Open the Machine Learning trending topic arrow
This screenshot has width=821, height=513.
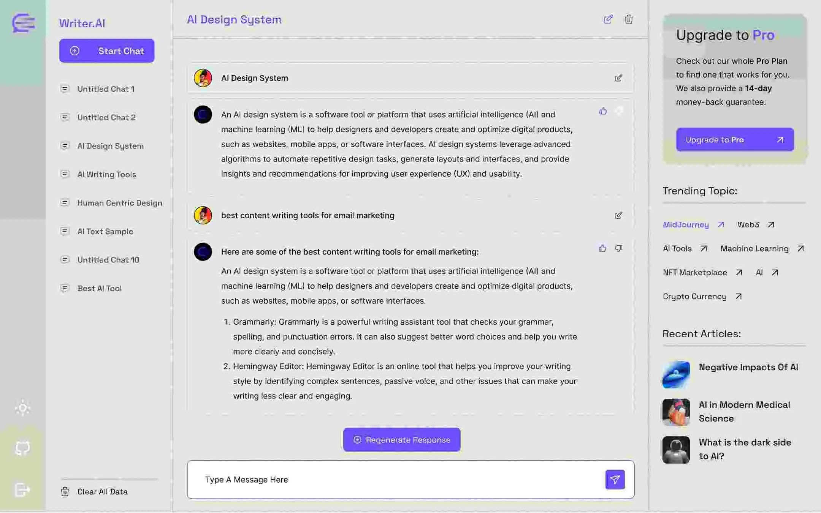coord(800,248)
